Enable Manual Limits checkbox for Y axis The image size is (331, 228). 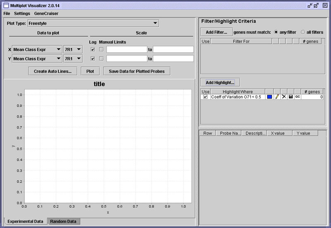click(x=101, y=59)
